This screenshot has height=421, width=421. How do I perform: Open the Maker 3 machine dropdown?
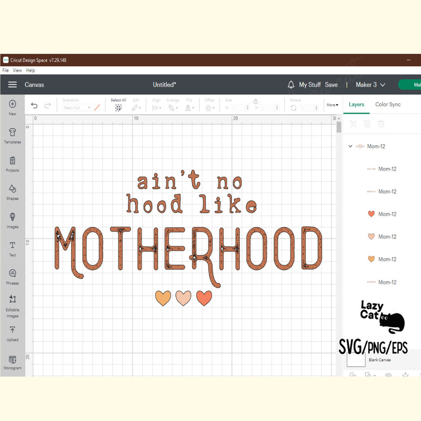click(x=370, y=85)
